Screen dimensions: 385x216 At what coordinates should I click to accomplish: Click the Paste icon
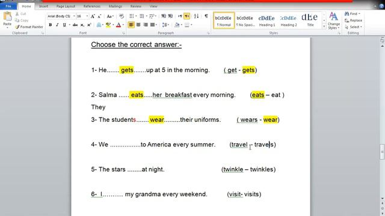click(7, 16)
